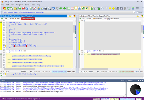
Task: Open the colored view options dropdown in toolbar
Action: (133, 8)
